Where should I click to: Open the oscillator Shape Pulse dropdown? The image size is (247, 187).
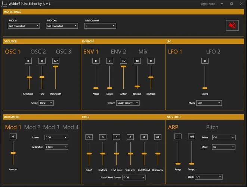(46, 103)
